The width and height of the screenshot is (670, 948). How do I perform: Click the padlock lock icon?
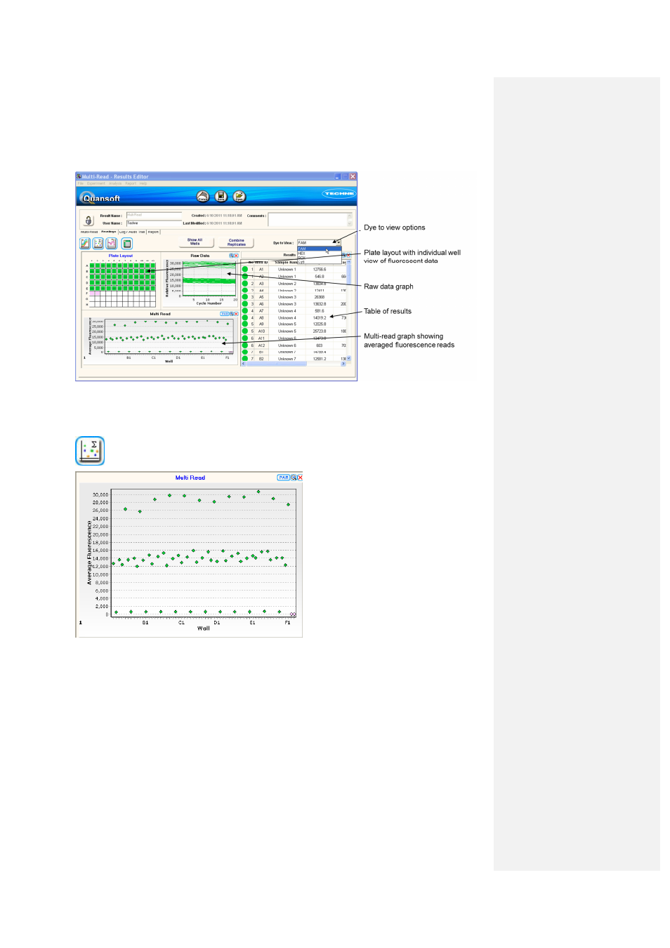coord(88,220)
